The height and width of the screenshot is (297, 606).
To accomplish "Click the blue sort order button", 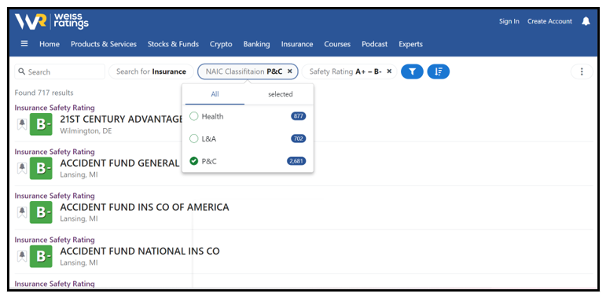I will point(439,71).
